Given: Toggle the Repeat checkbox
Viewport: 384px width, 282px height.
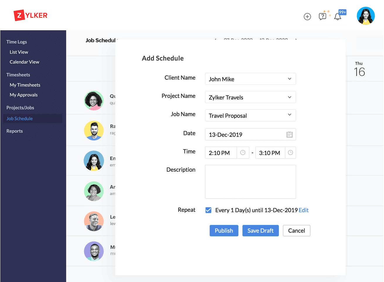Looking at the screenshot, I should (208, 210).
